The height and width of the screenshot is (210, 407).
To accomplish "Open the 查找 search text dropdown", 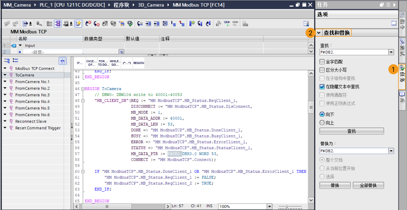I will tap(391, 52).
